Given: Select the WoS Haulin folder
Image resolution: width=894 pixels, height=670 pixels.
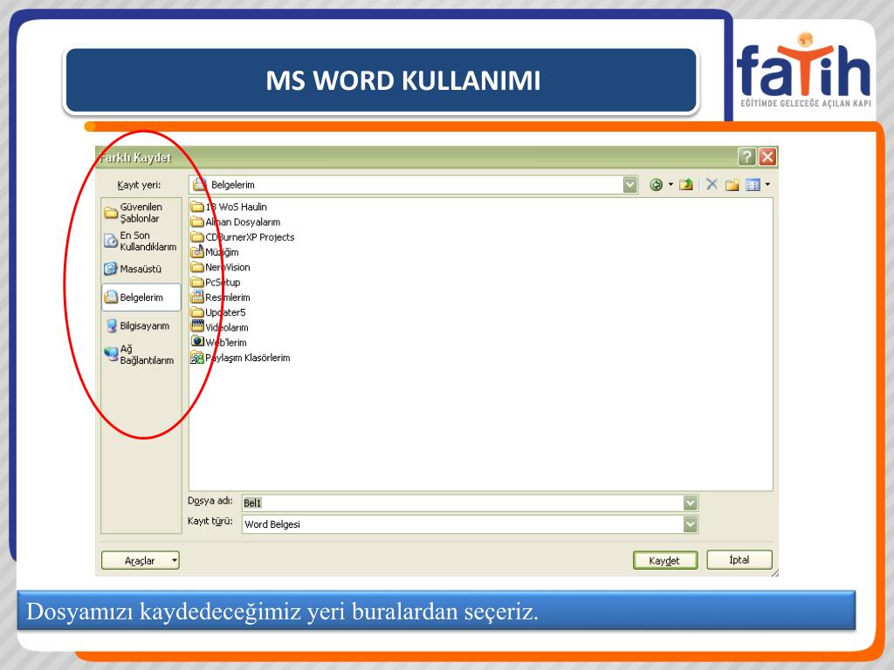Looking at the screenshot, I should click(x=229, y=207).
